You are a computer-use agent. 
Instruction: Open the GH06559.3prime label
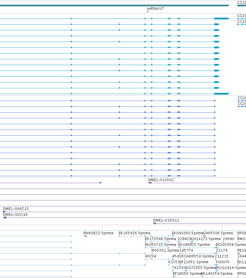(x=199, y=256)
